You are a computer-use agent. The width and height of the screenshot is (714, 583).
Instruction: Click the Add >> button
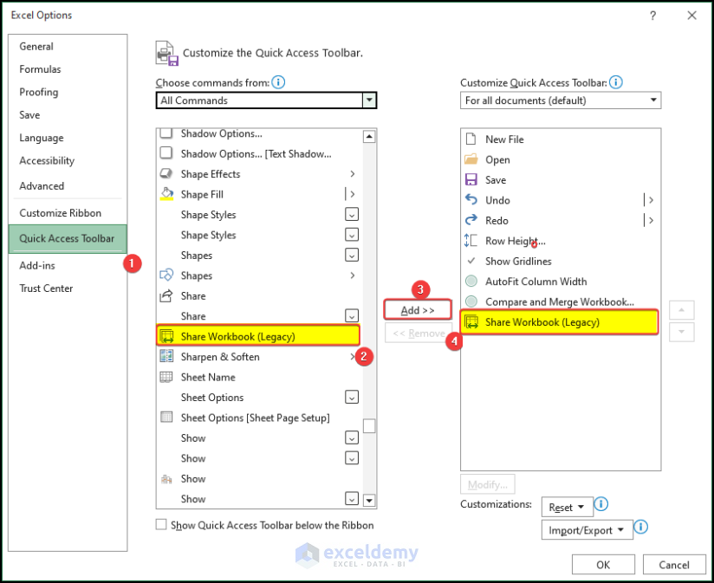click(x=418, y=310)
